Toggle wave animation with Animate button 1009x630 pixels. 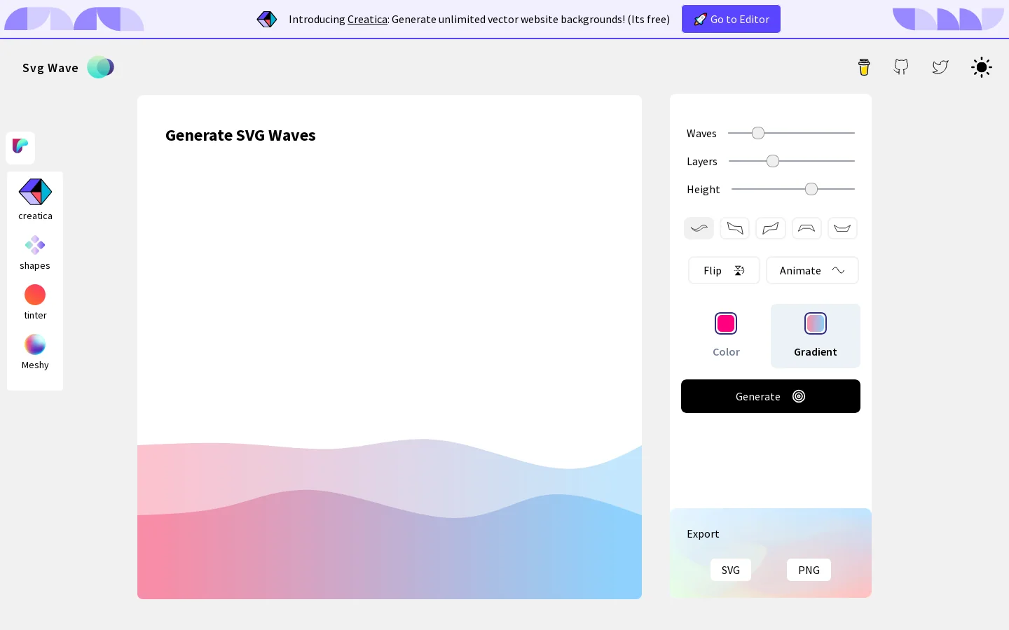tap(812, 270)
